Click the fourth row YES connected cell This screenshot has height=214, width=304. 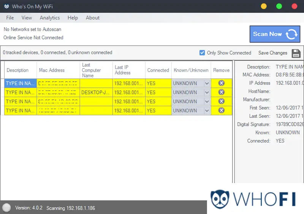coord(158,111)
